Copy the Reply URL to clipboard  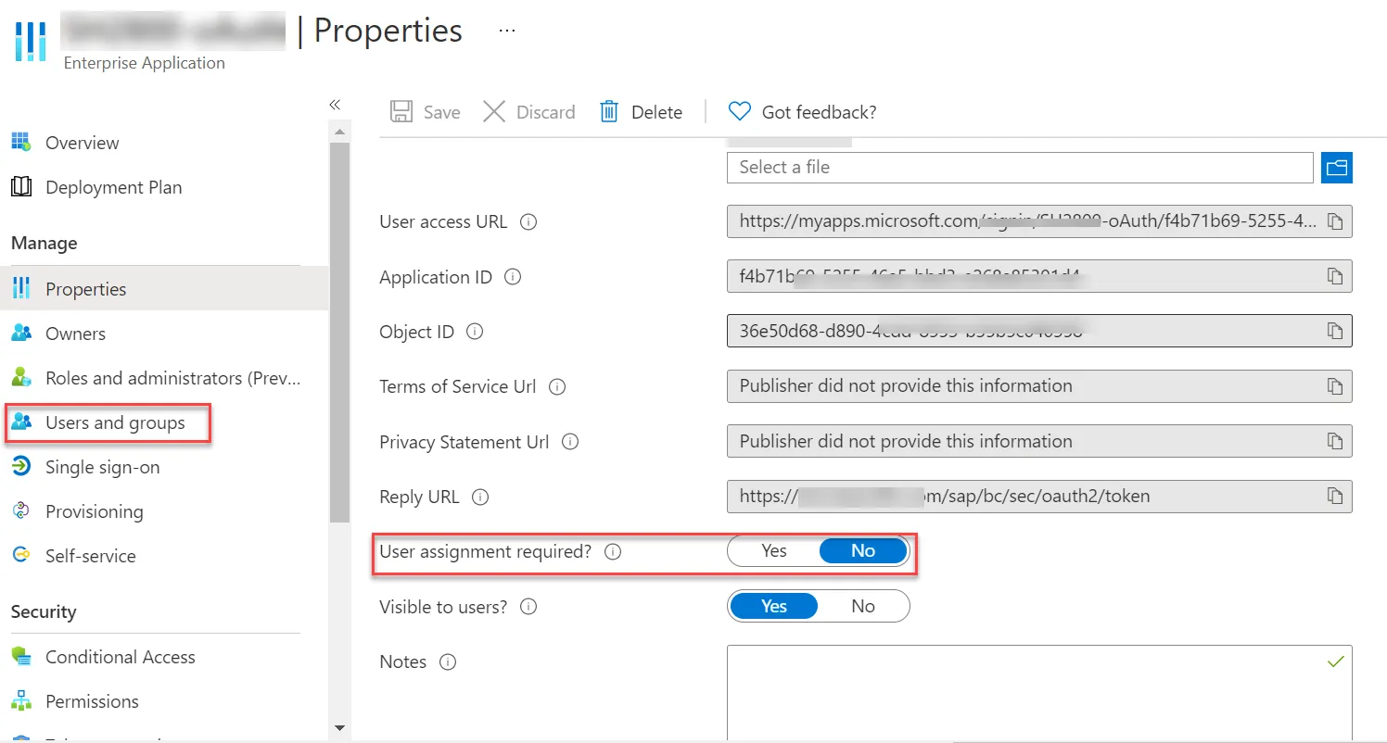click(1334, 496)
